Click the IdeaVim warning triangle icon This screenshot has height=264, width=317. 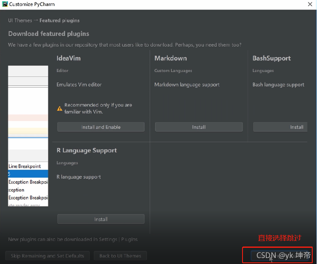click(60, 109)
